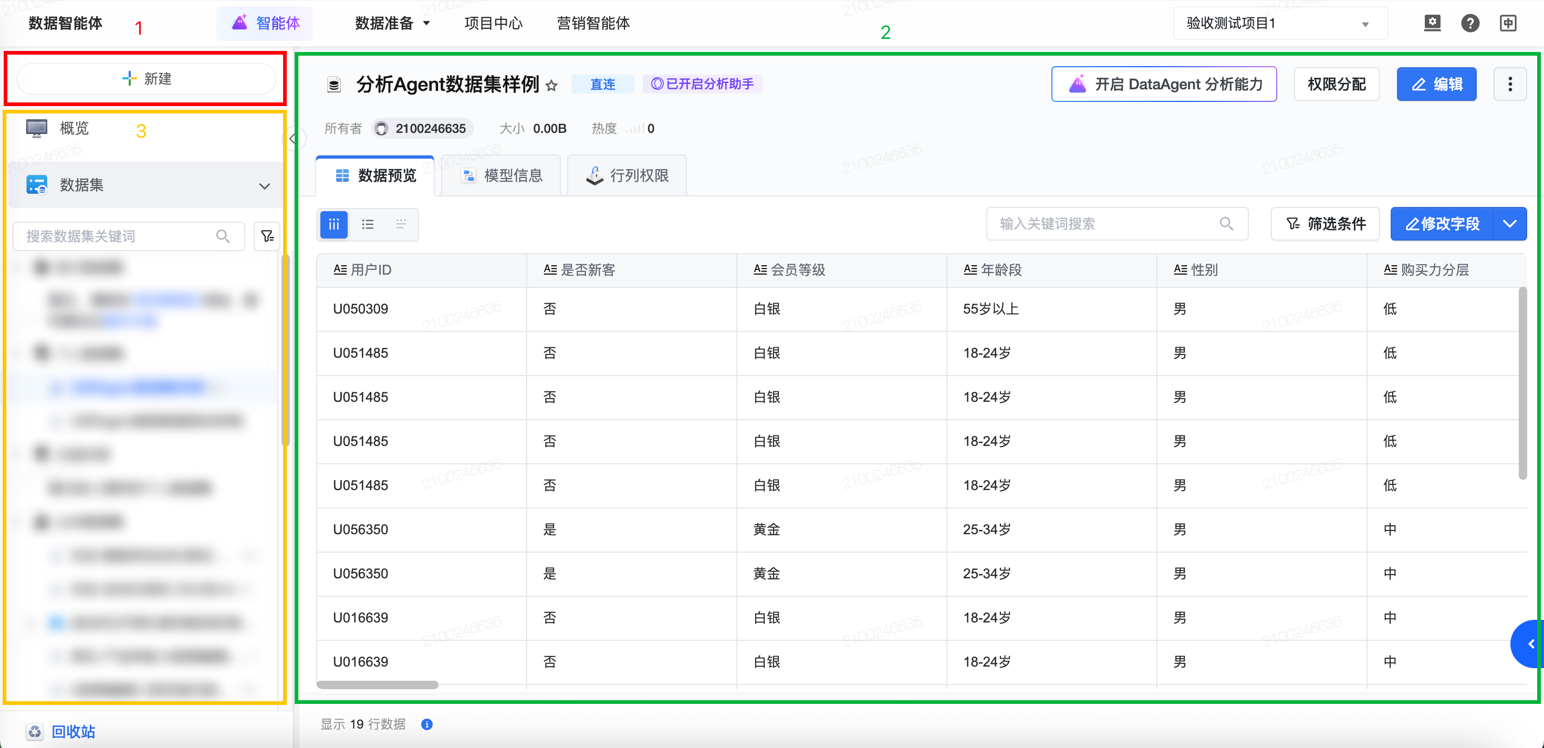Click the row count info icon
1544x748 pixels.
[427, 724]
